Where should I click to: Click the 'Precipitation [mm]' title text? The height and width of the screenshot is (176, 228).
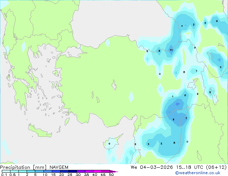click(x=23, y=167)
